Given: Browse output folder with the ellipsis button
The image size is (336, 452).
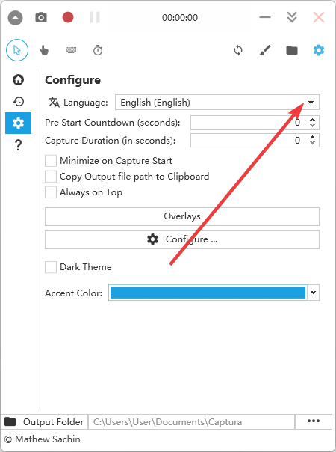Looking at the screenshot, I should coord(314,421).
